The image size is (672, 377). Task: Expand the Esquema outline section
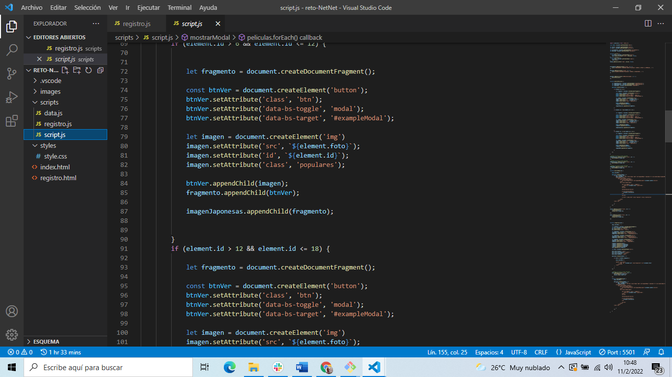(65, 342)
